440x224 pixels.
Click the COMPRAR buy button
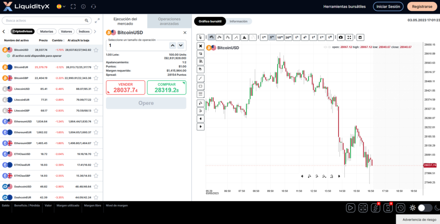167,88
